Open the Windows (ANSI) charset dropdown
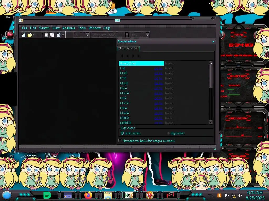 tap(127, 35)
